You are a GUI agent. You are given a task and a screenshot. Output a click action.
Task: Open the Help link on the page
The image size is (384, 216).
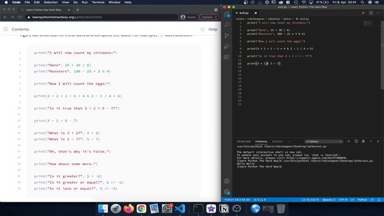213,29
